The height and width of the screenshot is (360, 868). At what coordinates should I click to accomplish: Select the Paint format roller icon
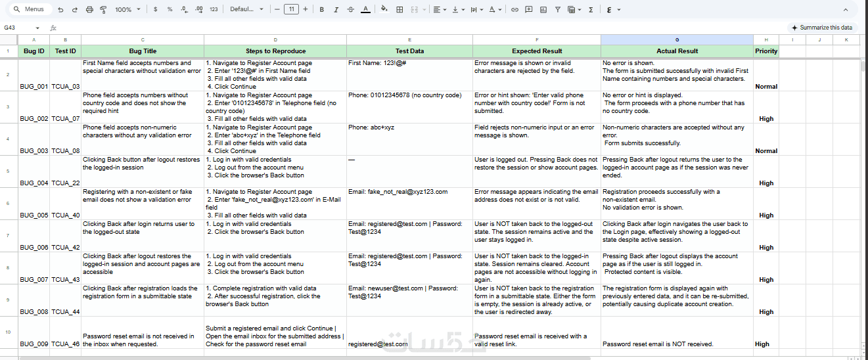pyautogui.click(x=103, y=10)
